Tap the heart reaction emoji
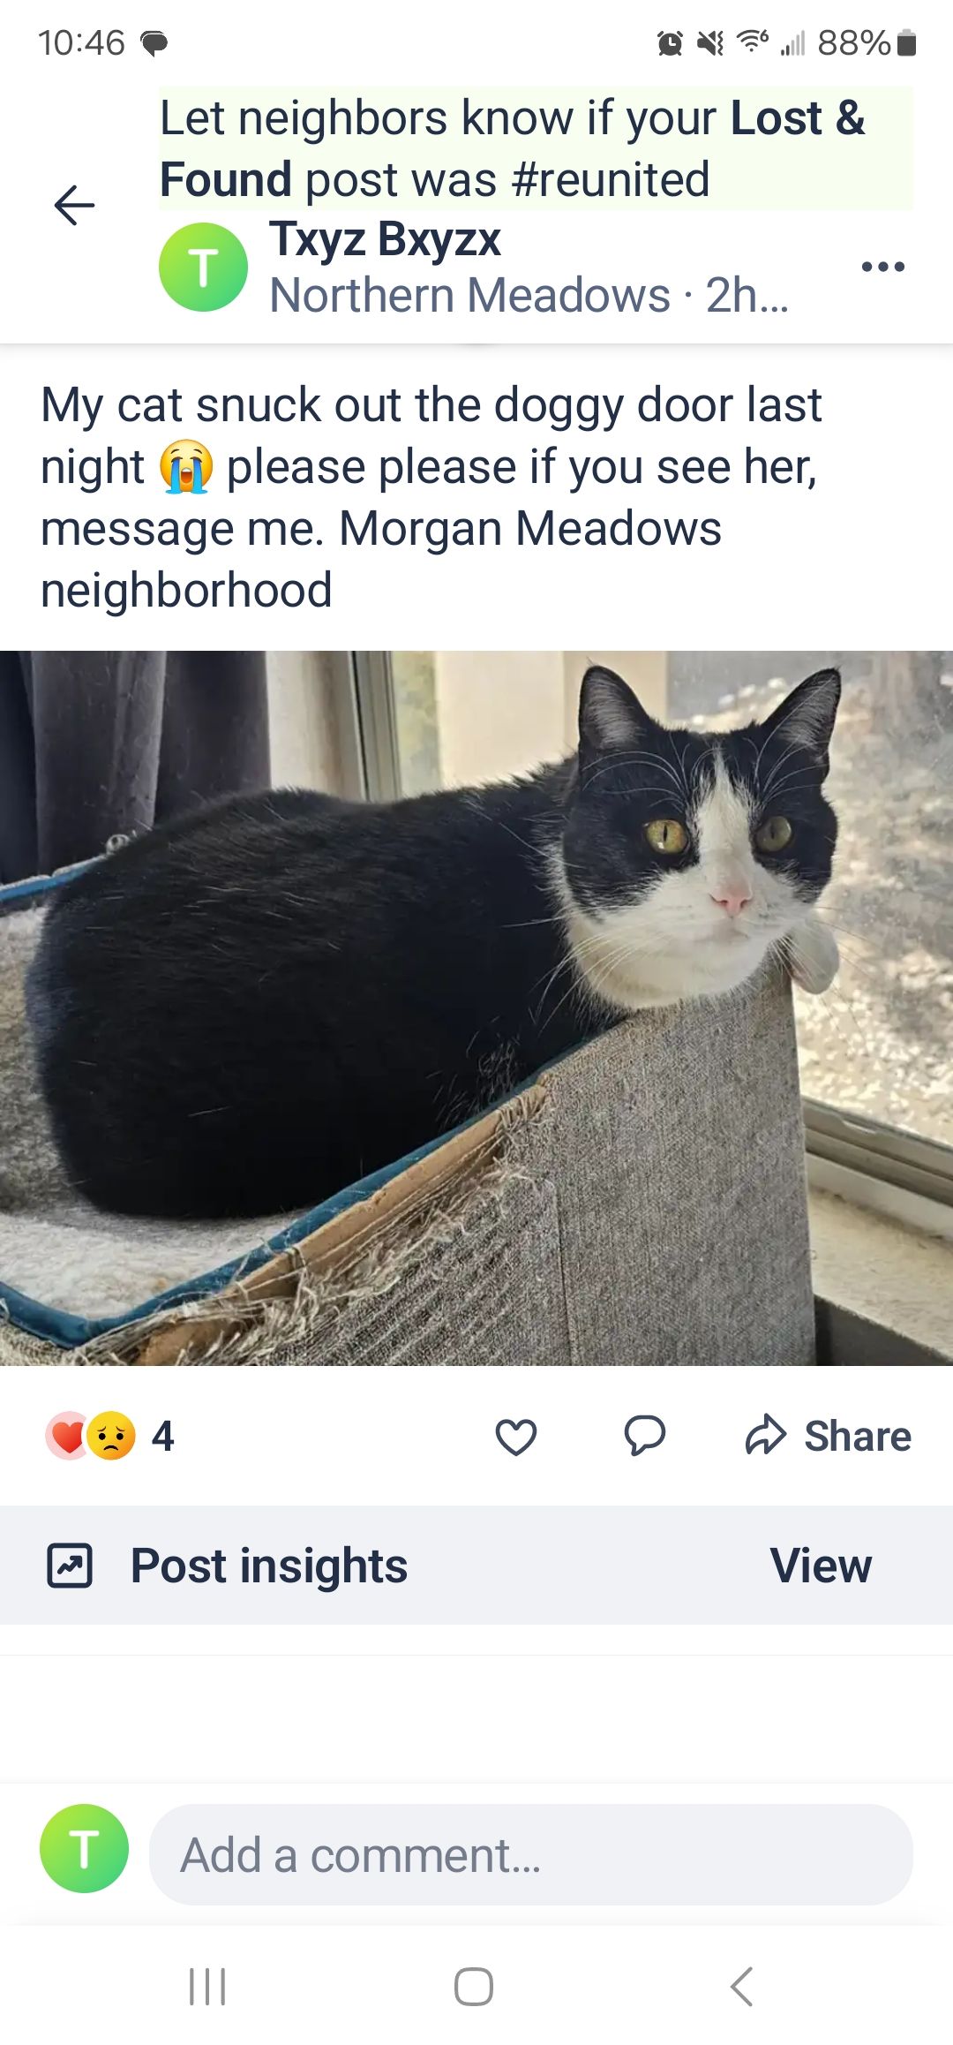 [x=67, y=1436]
